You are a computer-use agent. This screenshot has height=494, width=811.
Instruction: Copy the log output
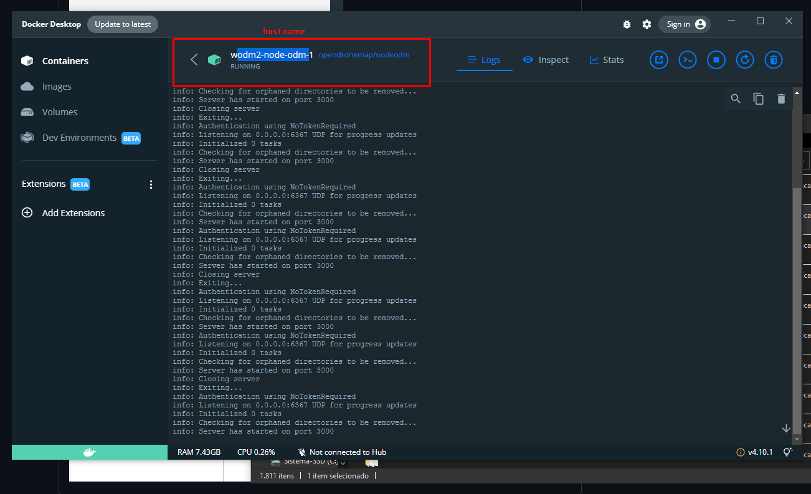tap(758, 98)
